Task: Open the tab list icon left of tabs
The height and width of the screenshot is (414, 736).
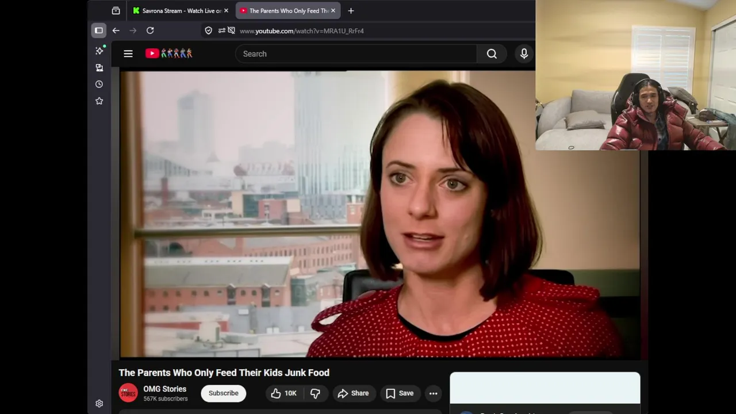Action: pyautogui.click(x=116, y=10)
